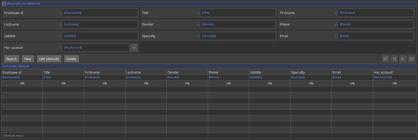The width and height of the screenshot is (418, 140).
Task: Click the Has account field label
Action: pyautogui.click(x=14, y=48)
